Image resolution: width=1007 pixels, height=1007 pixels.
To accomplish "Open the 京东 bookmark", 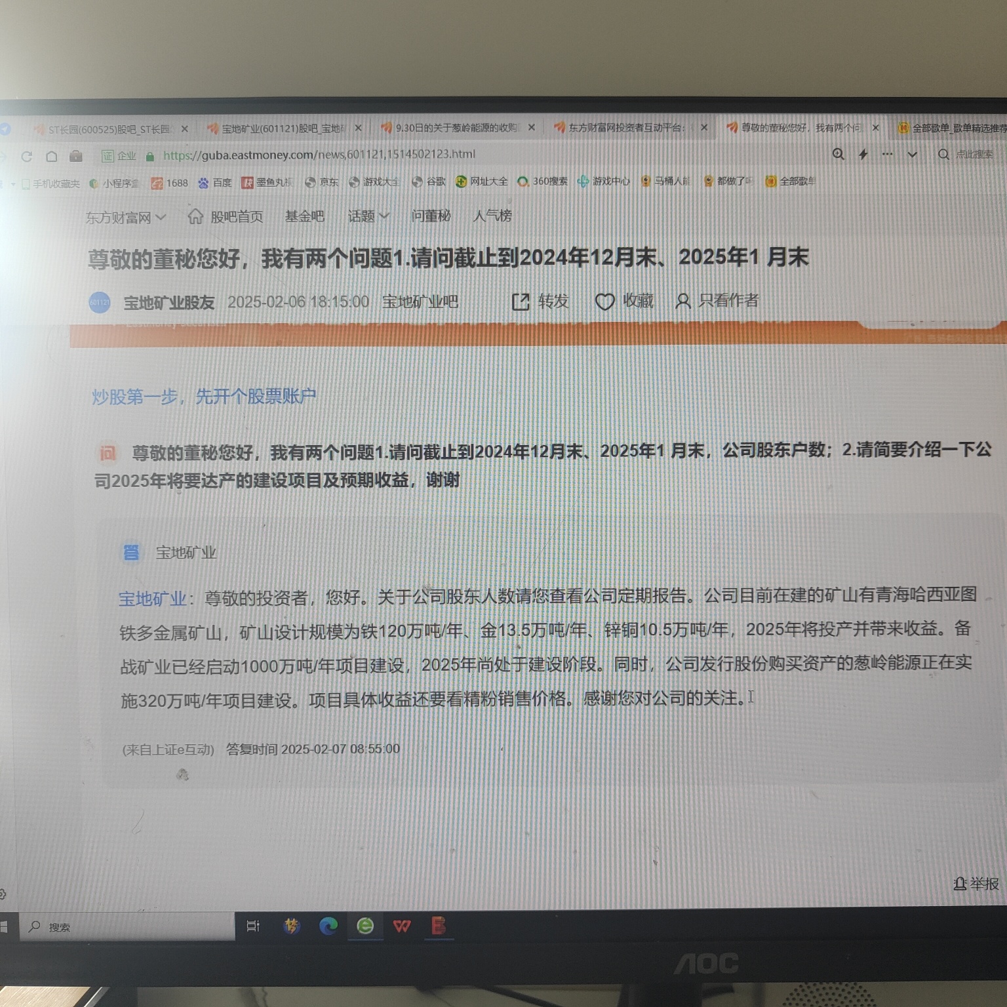I will point(321,182).
